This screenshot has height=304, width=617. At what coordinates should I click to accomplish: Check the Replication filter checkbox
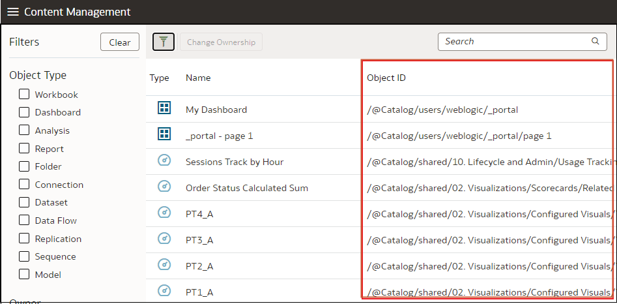coord(24,238)
